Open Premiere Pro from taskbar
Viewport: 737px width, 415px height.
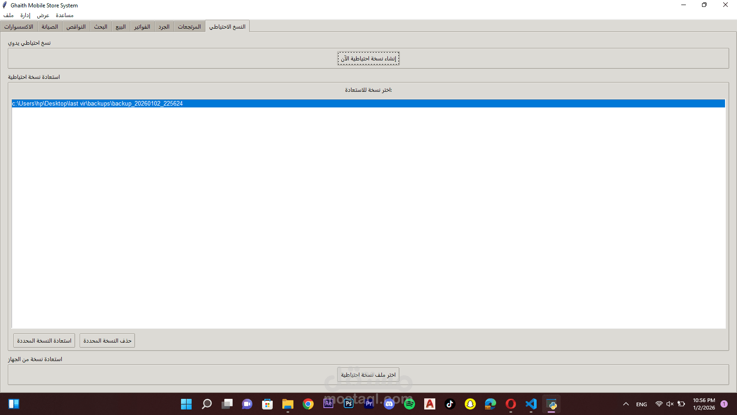(369, 404)
